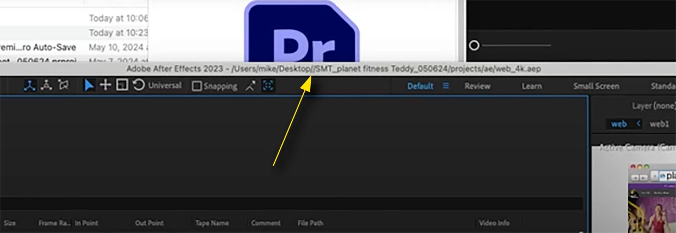This screenshot has width=676, height=233.
Task: Click the In Point column header
Action: pos(86,223)
